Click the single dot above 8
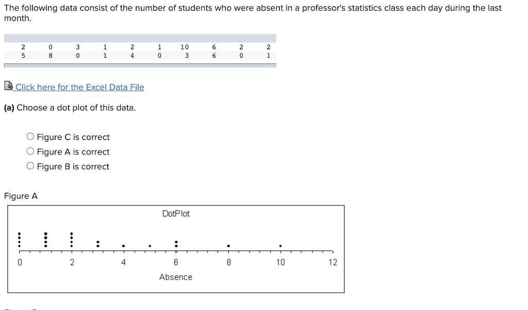 228,246
